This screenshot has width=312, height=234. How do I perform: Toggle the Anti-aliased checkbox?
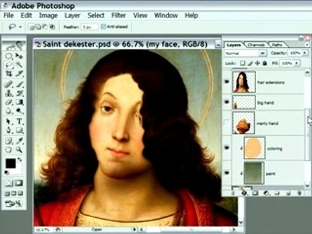click(103, 27)
